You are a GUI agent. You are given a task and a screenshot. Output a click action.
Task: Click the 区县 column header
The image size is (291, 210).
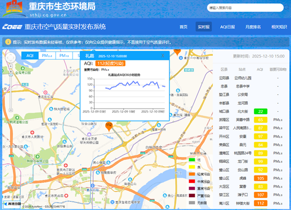click(224, 70)
